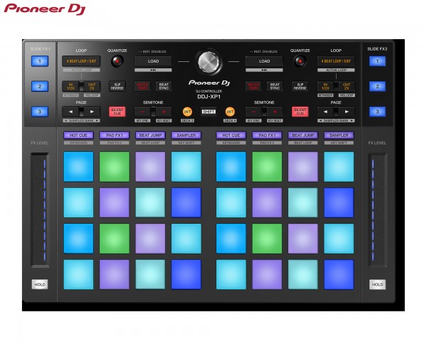
Task: Tap top blue pad under right HOT CUE
Action: 231,167
